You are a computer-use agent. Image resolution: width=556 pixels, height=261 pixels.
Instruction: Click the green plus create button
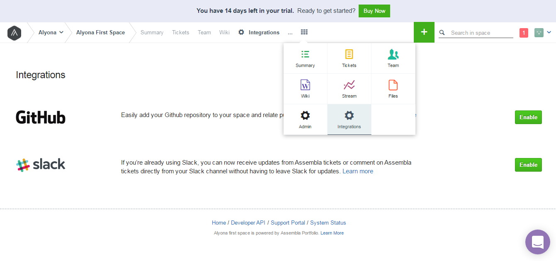coord(424,32)
